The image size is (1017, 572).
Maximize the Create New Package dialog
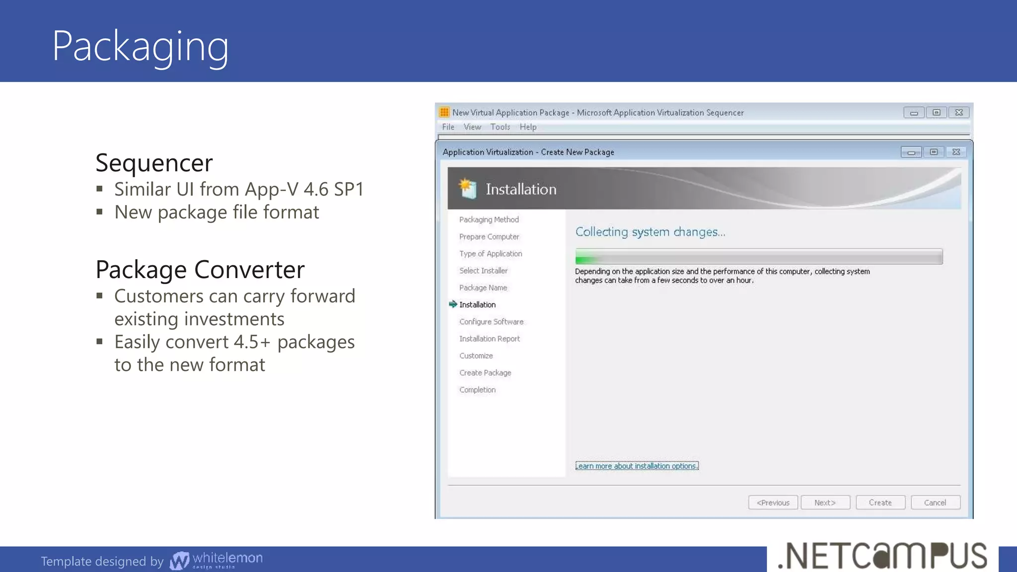[x=934, y=152]
